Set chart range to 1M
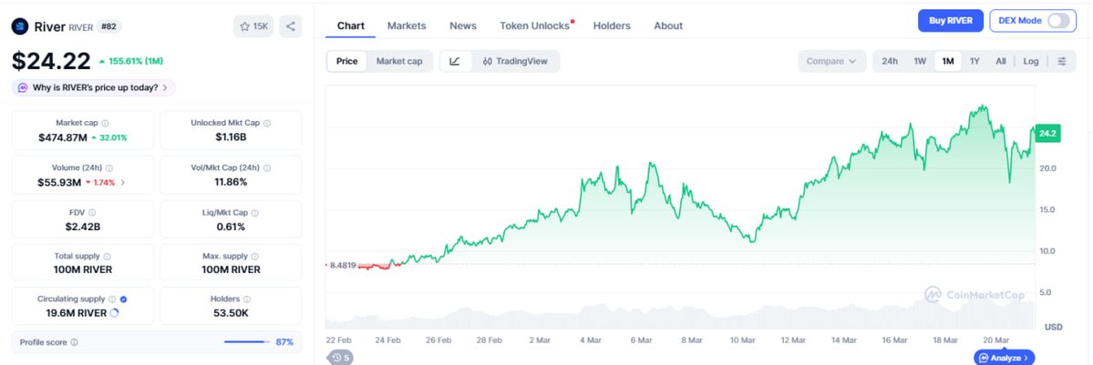The width and height of the screenshot is (1093, 365). [948, 61]
